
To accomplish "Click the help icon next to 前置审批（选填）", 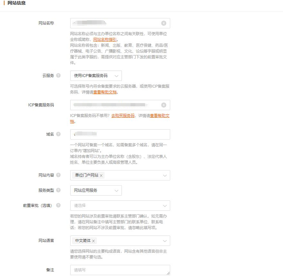I will pos(58,205).
